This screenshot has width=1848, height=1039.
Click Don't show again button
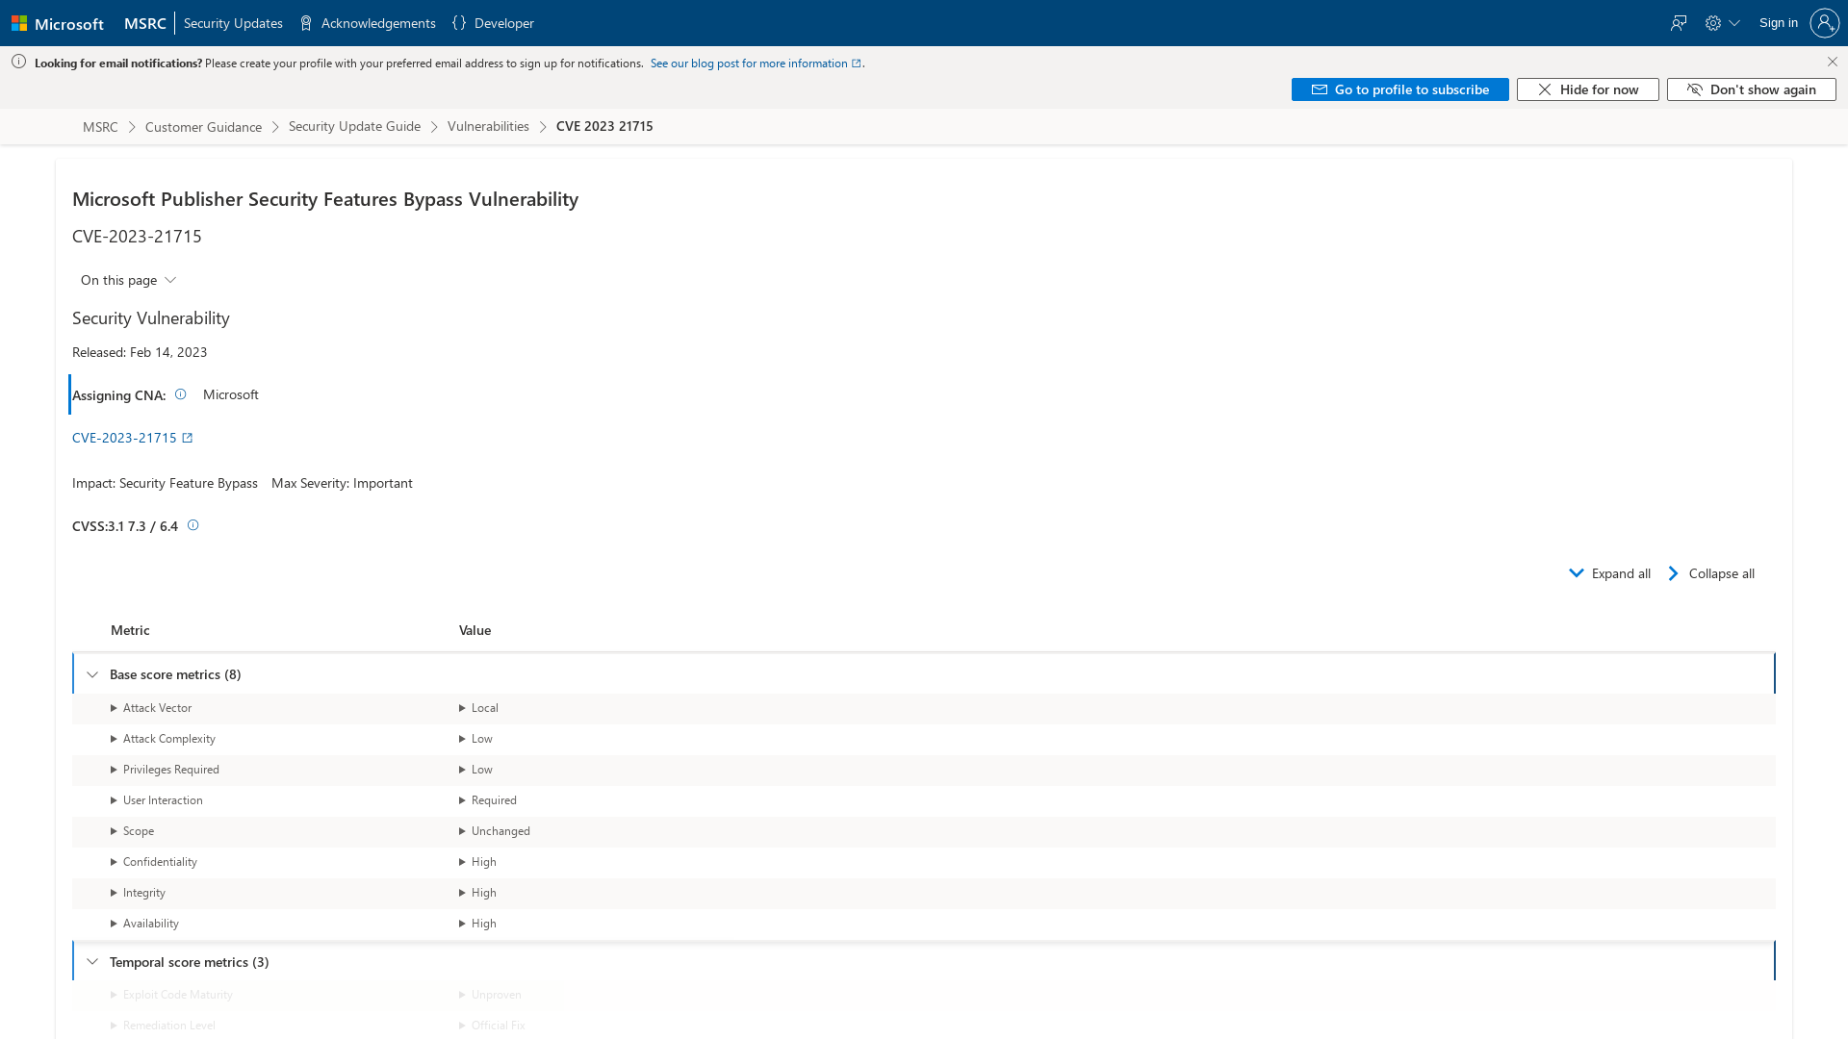tap(1751, 89)
